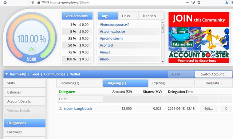This screenshot has width=233, height=139.
Task: Open #news tag
Action: 105,52
